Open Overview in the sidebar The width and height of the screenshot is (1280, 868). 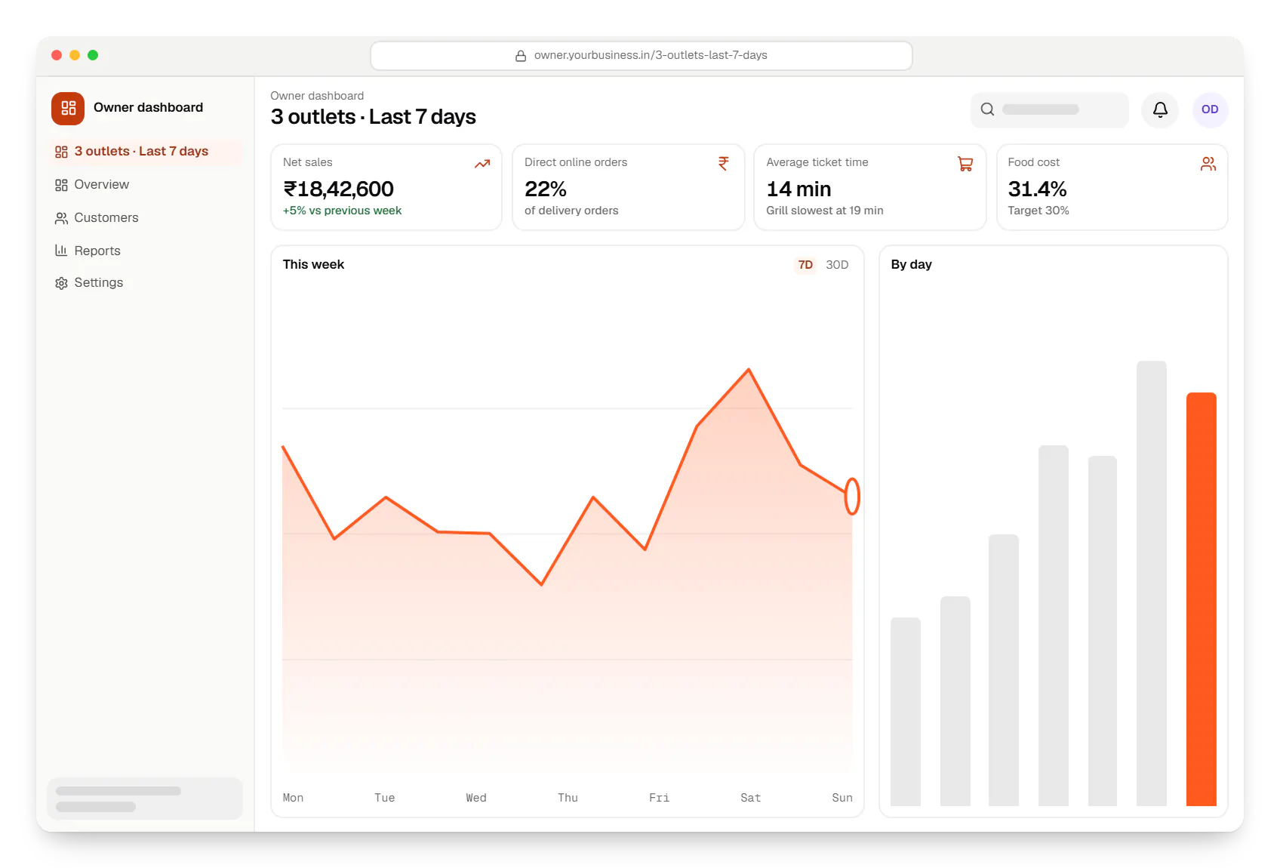coord(145,185)
